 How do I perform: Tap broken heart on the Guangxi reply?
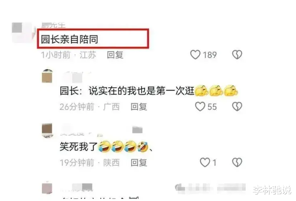237,107
